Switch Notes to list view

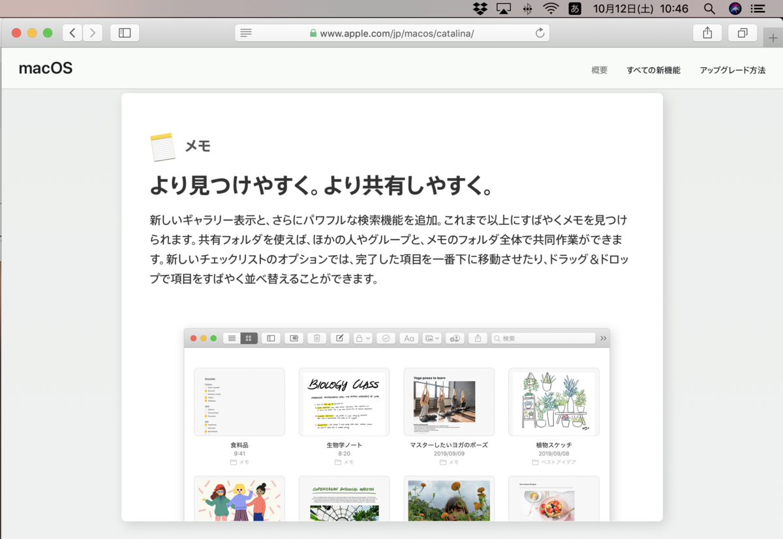(232, 338)
